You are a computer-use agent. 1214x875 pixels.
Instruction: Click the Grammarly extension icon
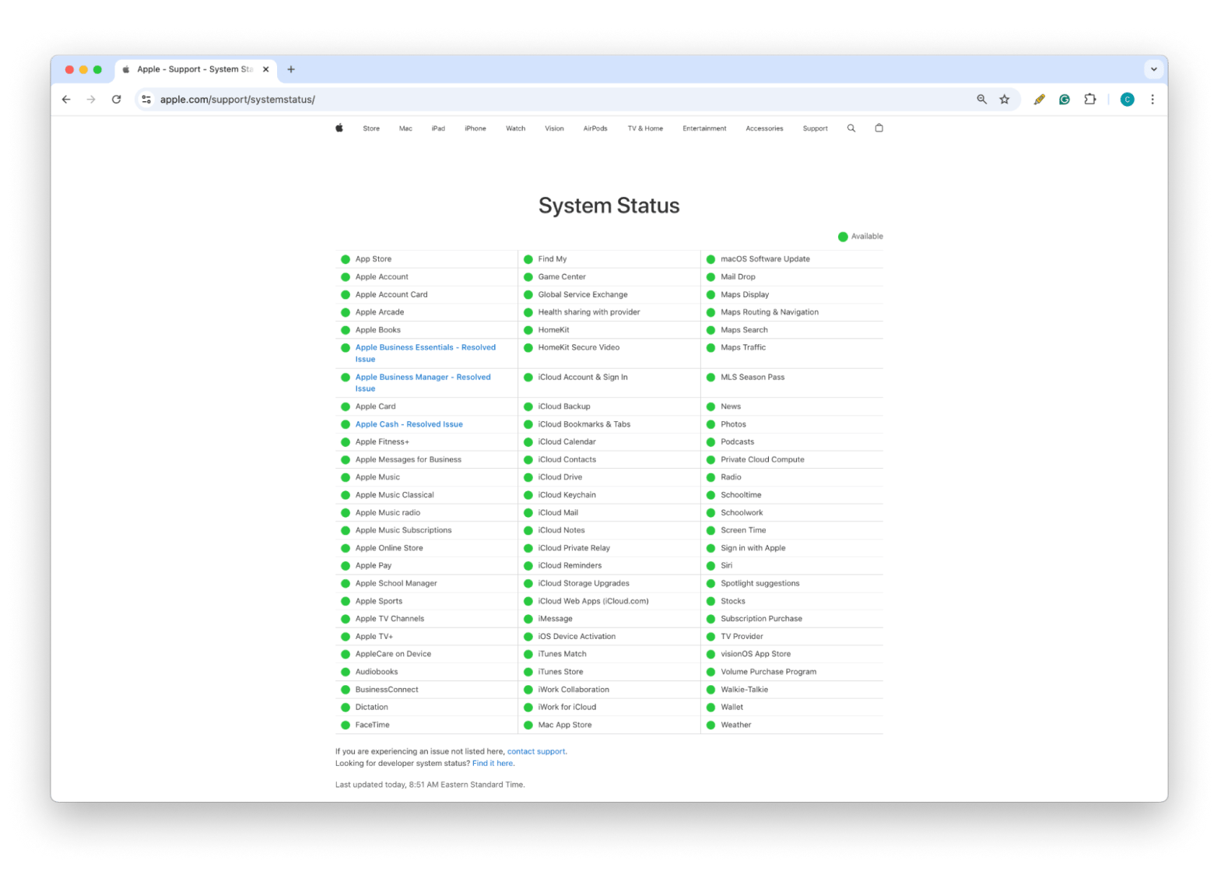click(x=1065, y=100)
